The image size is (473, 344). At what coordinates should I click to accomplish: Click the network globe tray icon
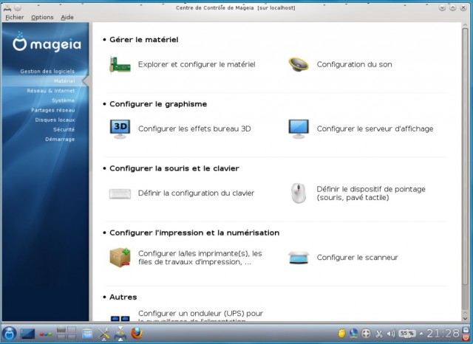(x=353, y=333)
